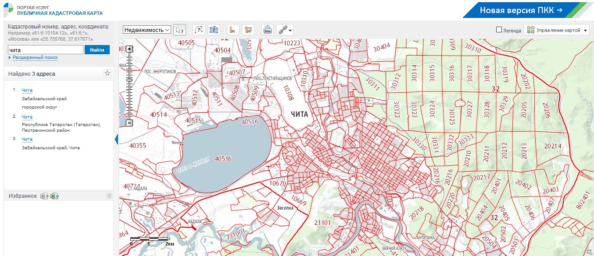
Task: Click the zoom in plus button
Action: coord(129,49)
